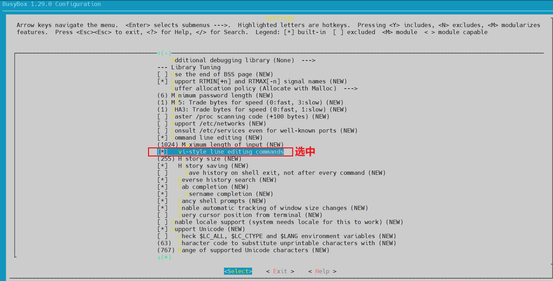Select SHA3 trade bytes for speed value
The height and width of the screenshot is (281, 553).
pos(252,109)
